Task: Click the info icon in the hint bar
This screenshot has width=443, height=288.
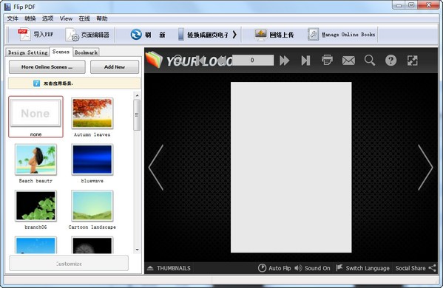Action: (x=36, y=83)
